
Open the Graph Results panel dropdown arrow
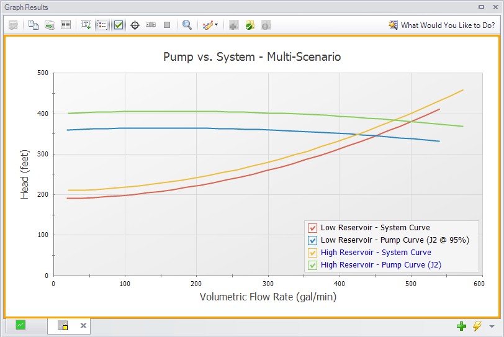coord(481,7)
